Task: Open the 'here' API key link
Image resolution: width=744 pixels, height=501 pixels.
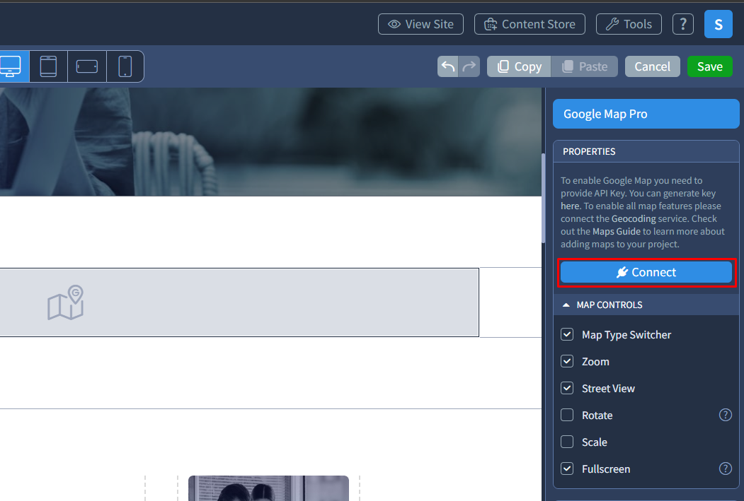Action: (x=570, y=206)
